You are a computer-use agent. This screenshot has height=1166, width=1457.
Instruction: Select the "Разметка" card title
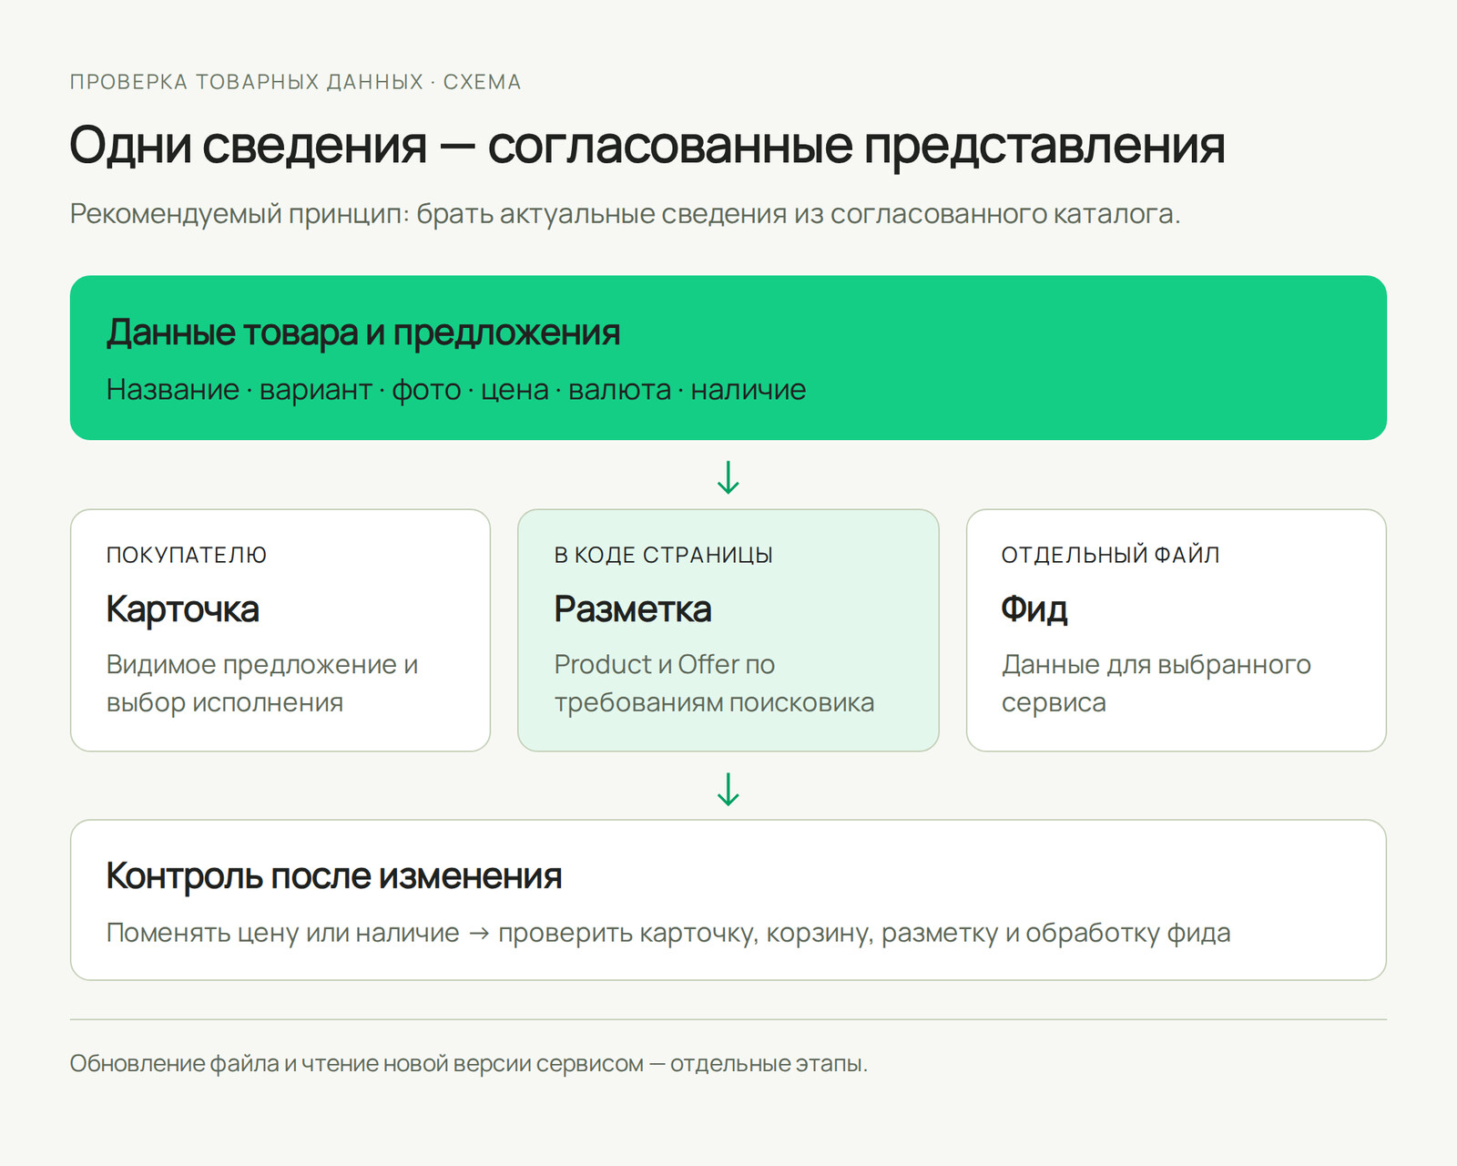[633, 609]
